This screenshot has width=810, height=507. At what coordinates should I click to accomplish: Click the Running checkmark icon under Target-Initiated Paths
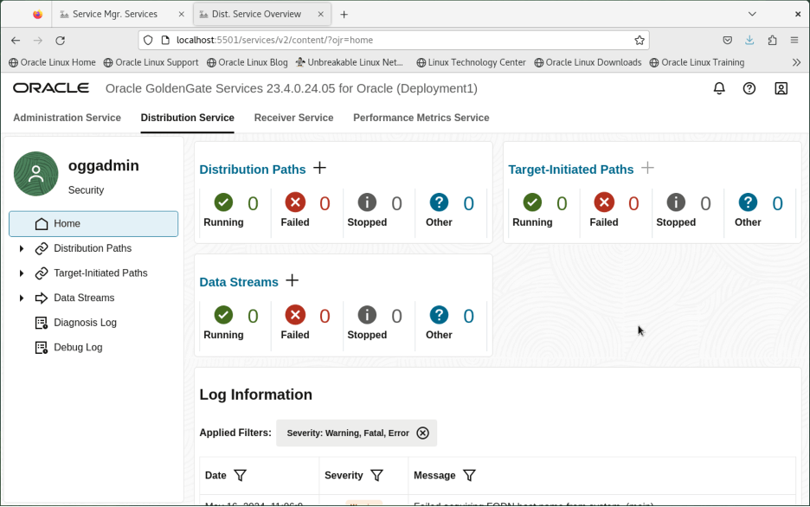532,202
